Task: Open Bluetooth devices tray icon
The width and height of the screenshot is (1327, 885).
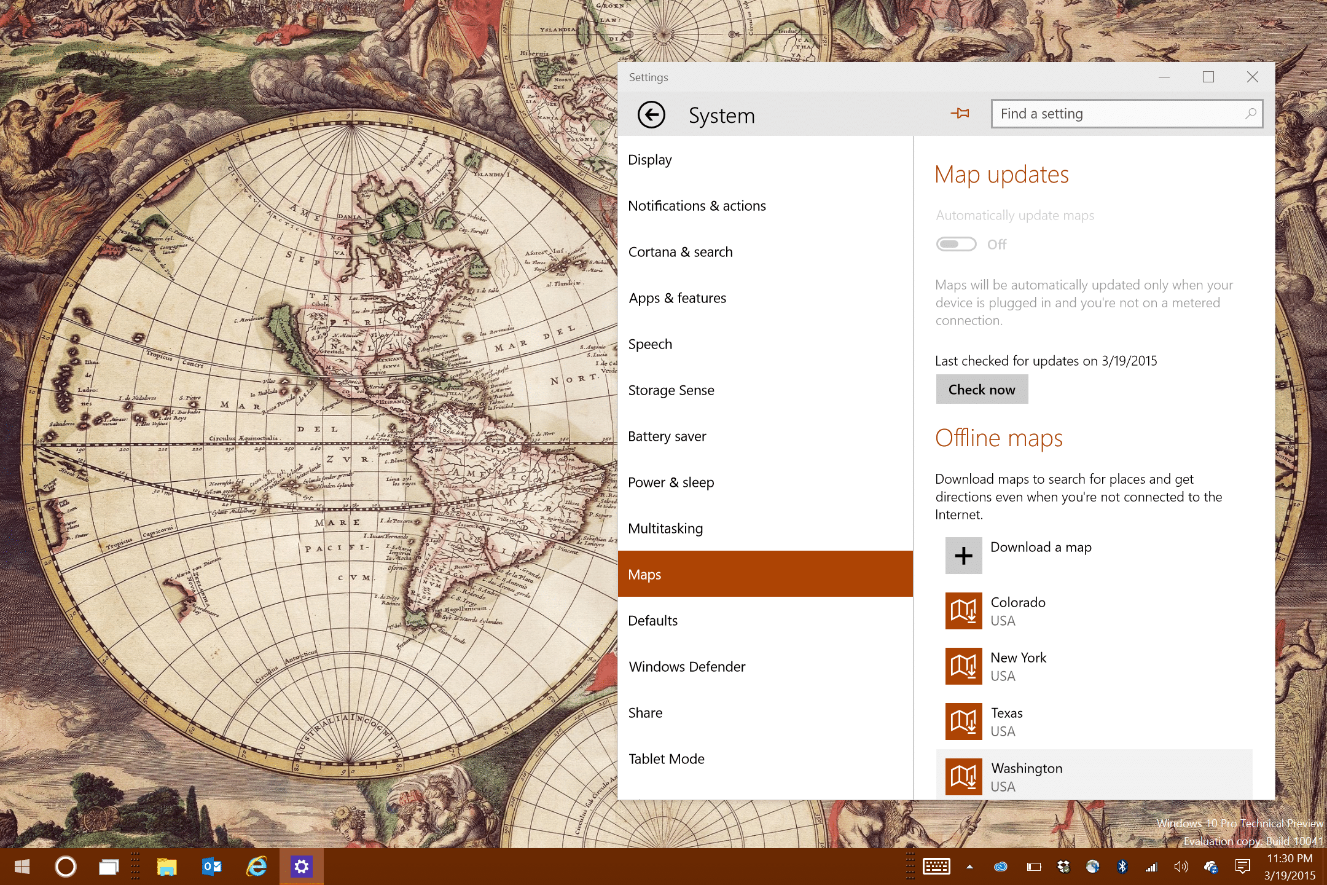Action: point(1122,867)
